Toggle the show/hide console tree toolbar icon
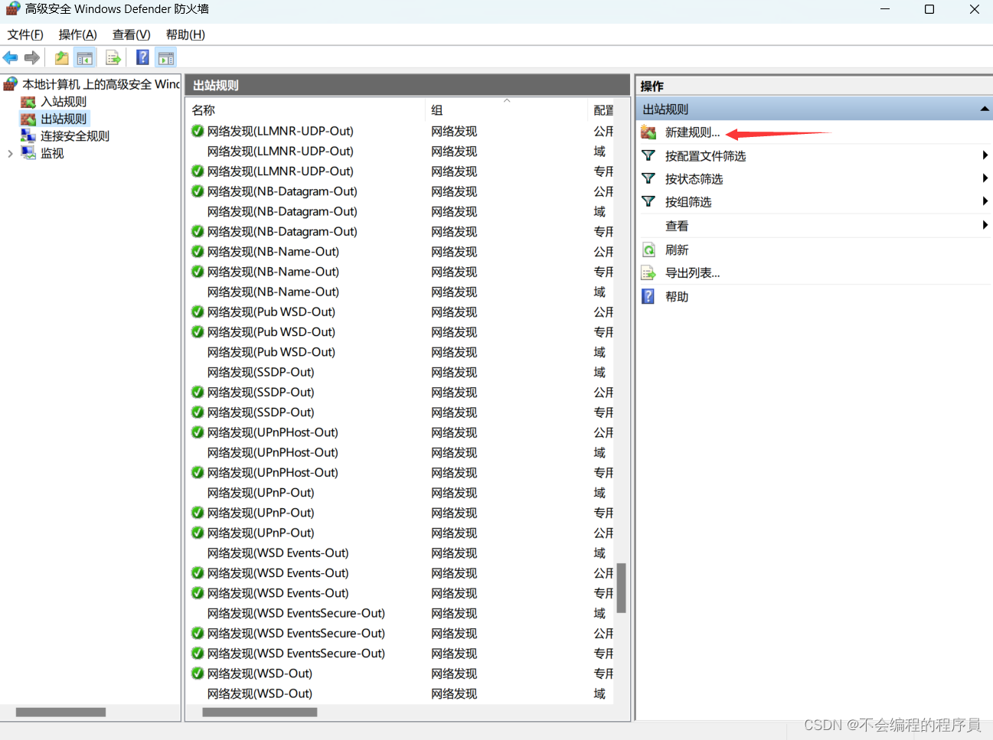993x740 pixels. 85,57
